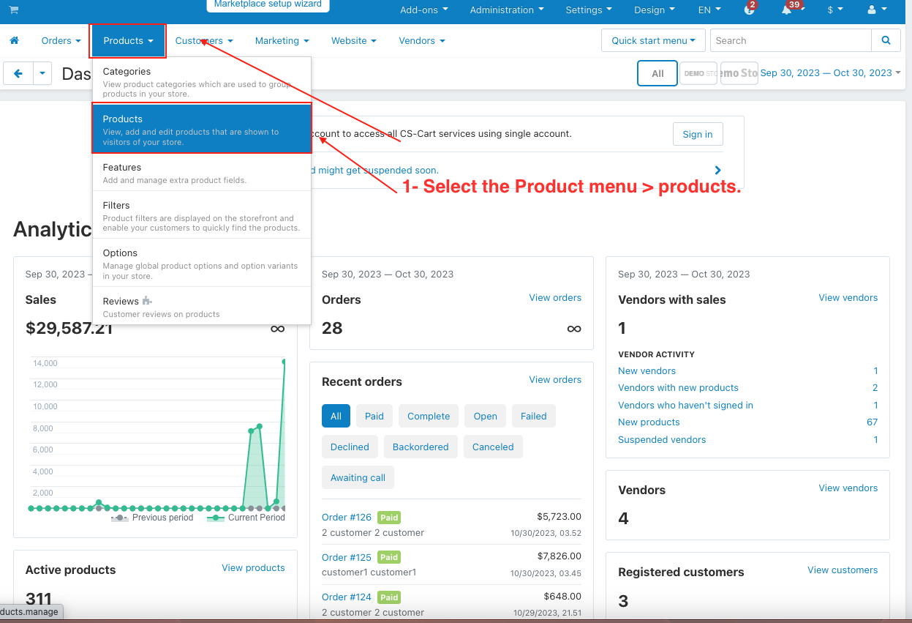This screenshot has height=623, width=912.
Task: Expand the Quick start menu
Action: (654, 40)
